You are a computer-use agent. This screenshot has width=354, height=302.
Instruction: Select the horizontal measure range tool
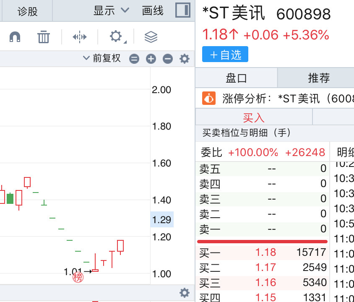coord(79,37)
